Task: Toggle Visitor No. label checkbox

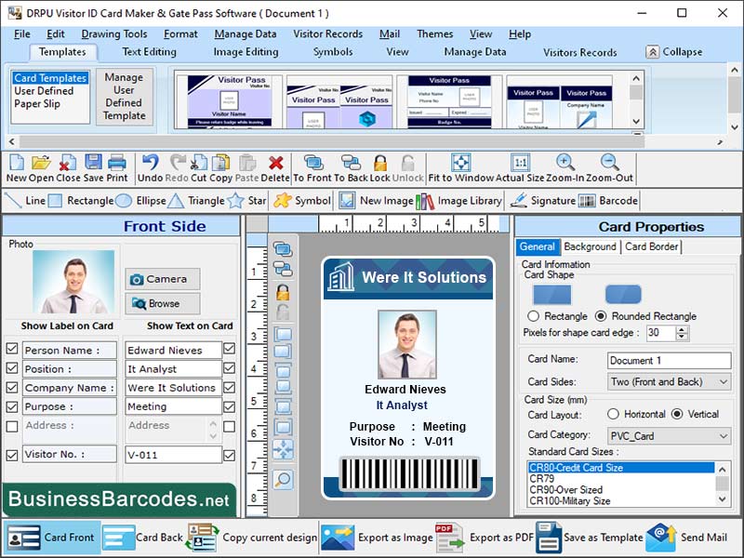Action: (12, 455)
